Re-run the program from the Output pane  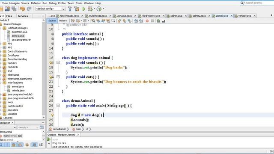[x=49, y=139]
